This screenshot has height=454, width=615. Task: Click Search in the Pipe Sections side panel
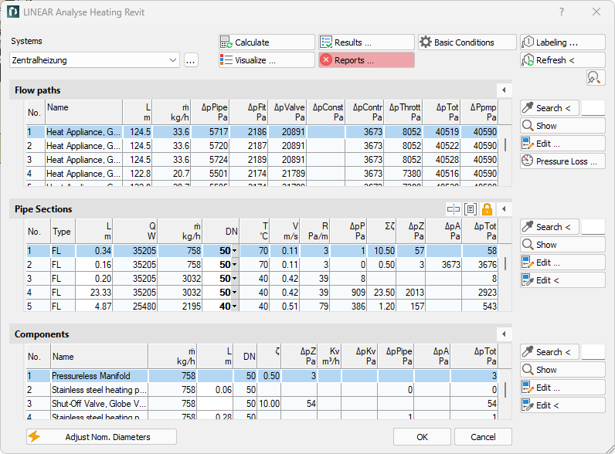tap(549, 226)
